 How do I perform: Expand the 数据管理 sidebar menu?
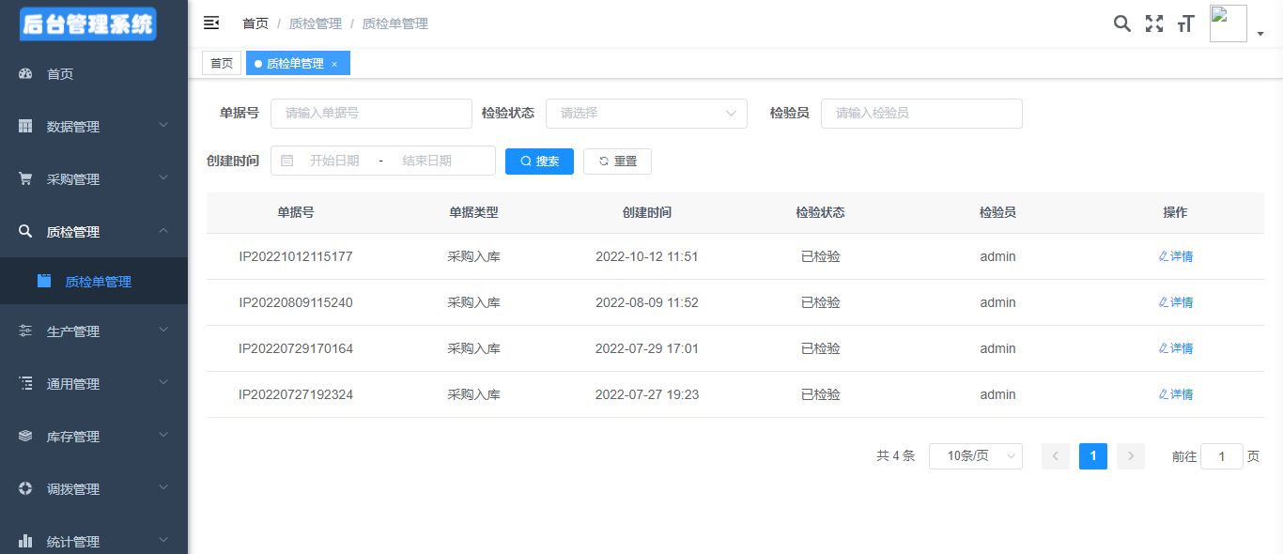point(93,127)
